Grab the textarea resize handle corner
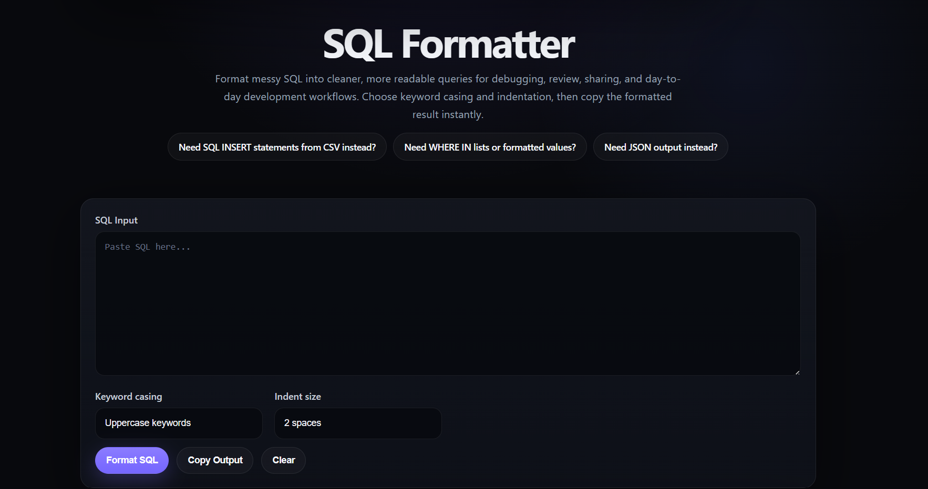This screenshot has width=928, height=489. [x=797, y=372]
